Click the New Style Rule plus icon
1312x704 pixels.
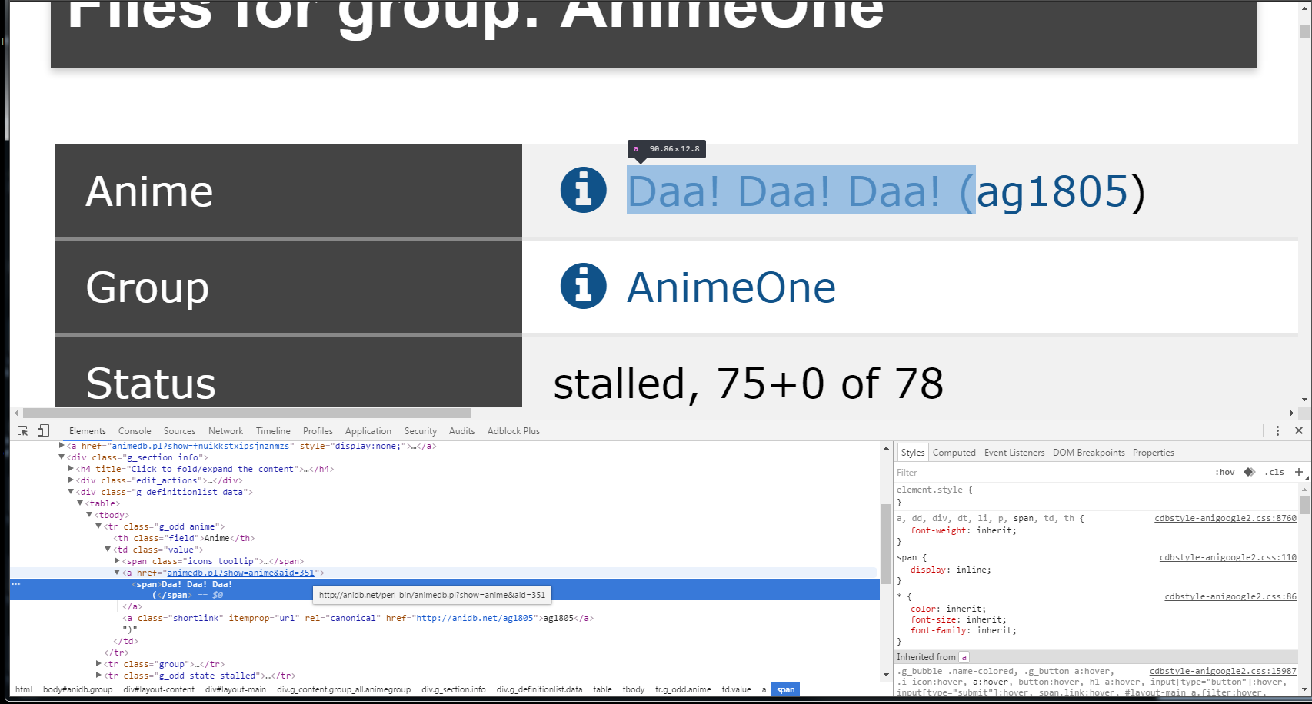click(x=1299, y=472)
